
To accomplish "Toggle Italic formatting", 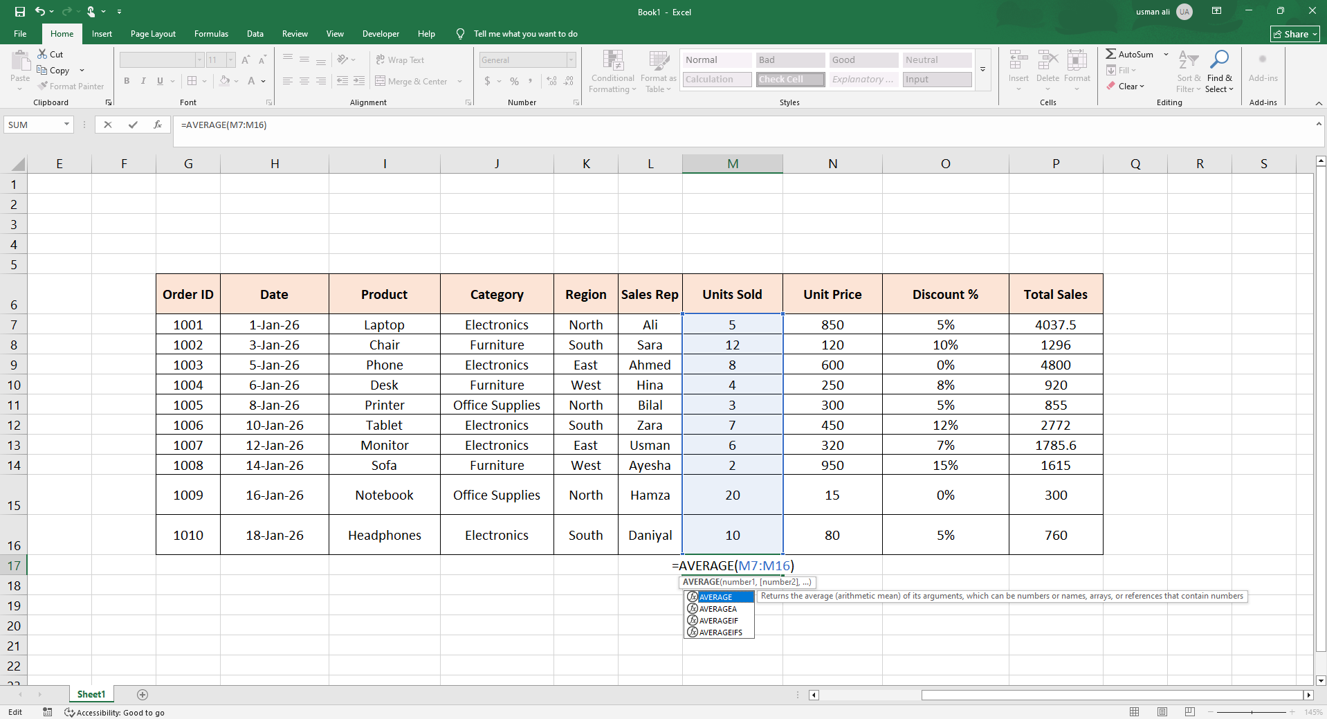I will point(143,81).
